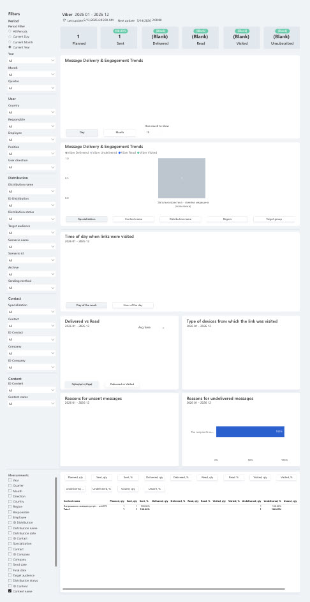Click the Viber Undelivered legend marker

(x=91, y=153)
